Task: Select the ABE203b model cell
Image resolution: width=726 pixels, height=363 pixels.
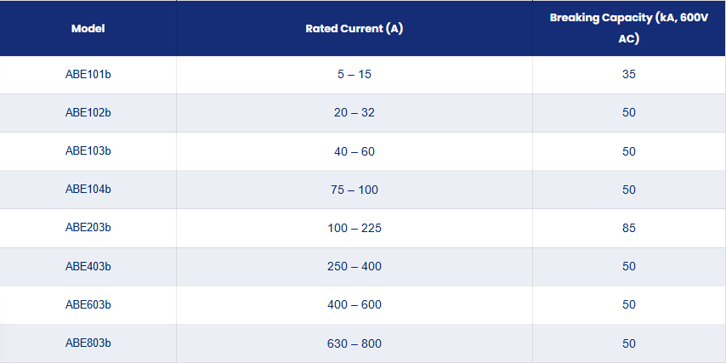Action: pyautogui.click(x=88, y=228)
